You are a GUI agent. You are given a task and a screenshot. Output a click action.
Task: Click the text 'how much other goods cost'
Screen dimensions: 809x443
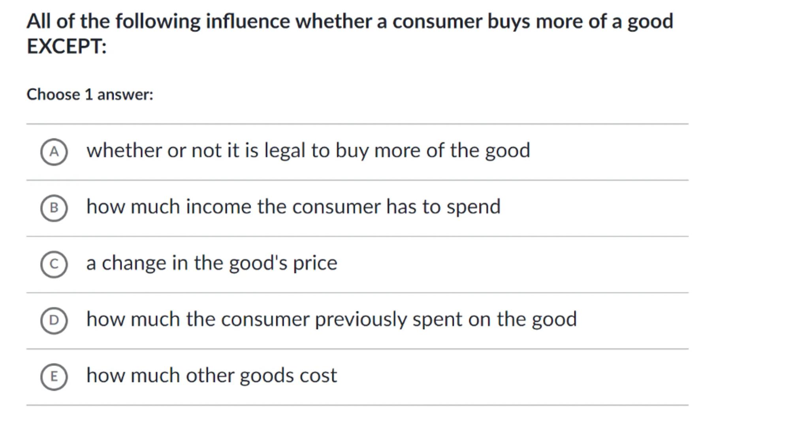pos(212,375)
